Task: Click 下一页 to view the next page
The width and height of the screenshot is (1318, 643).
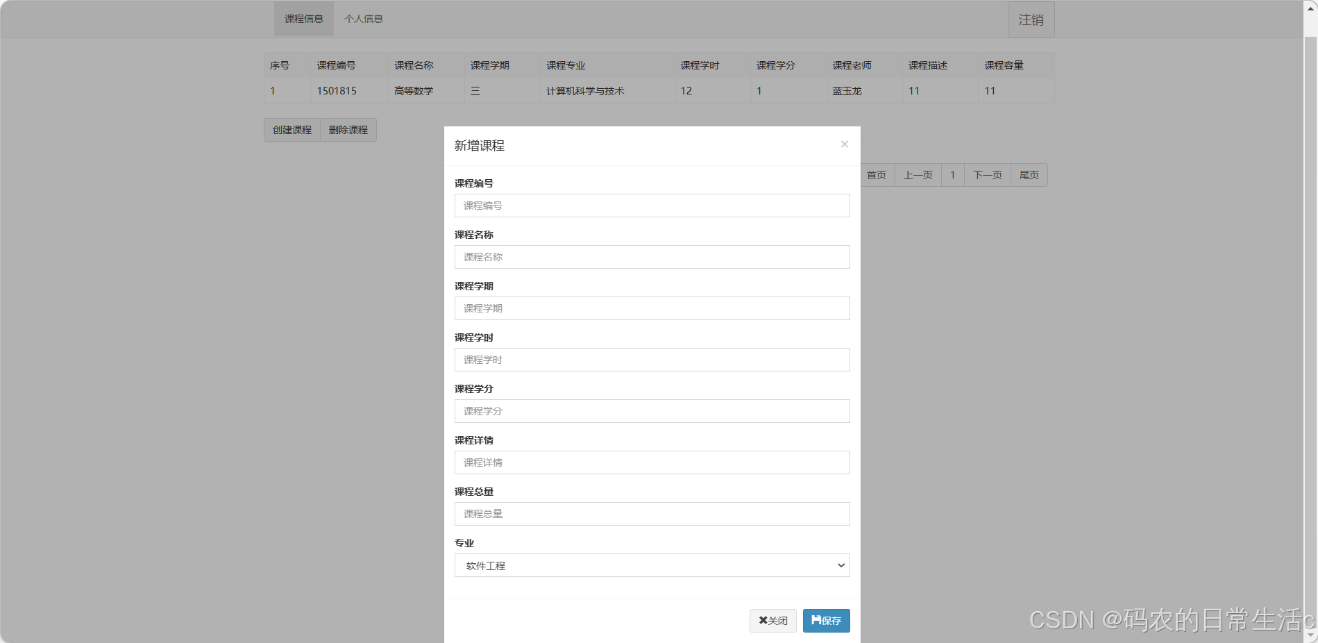Action: pos(987,175)
